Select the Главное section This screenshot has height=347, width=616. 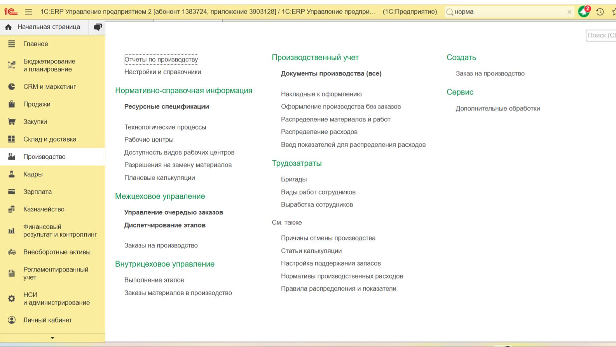pyautogui.click(x=52, y=44)
